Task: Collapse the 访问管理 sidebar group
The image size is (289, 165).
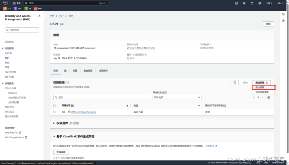Action: tap(3, 48)
